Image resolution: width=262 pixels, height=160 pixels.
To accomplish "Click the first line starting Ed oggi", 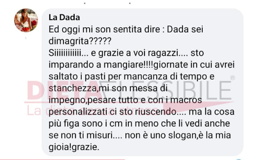I will click(126, 29).
